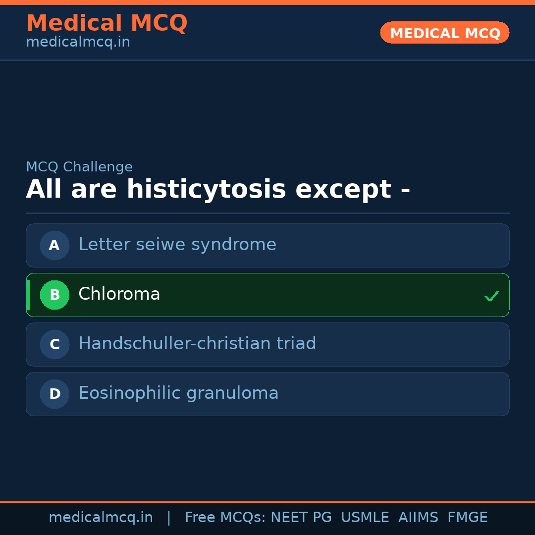Screen dimensions: 535x535
Task: Select option Letter seiwe syndrome
Action: click(177, 245)
